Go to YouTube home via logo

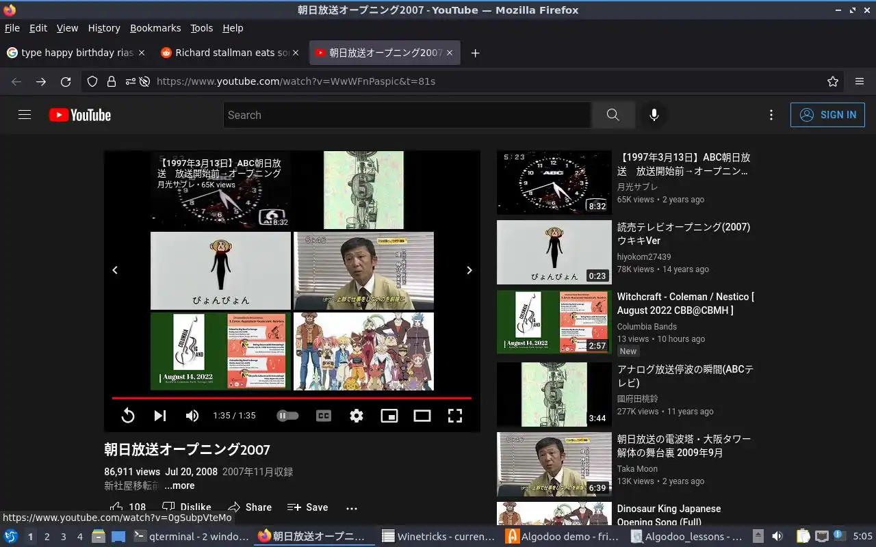[80, 115]
